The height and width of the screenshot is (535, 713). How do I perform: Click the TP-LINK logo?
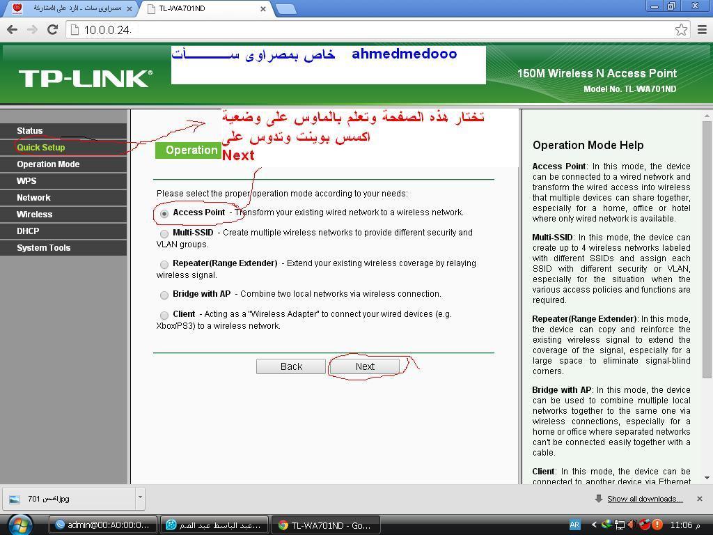86,78
